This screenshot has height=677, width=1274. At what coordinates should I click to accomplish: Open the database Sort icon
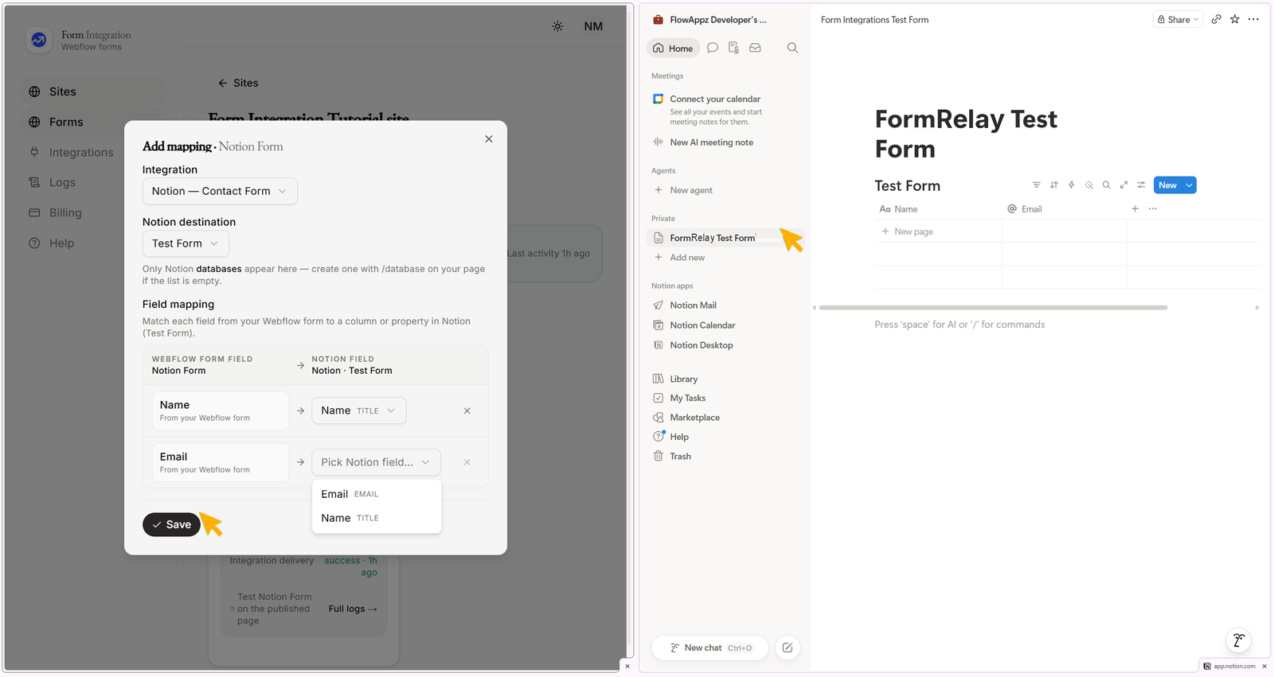tap(1053, 185)
